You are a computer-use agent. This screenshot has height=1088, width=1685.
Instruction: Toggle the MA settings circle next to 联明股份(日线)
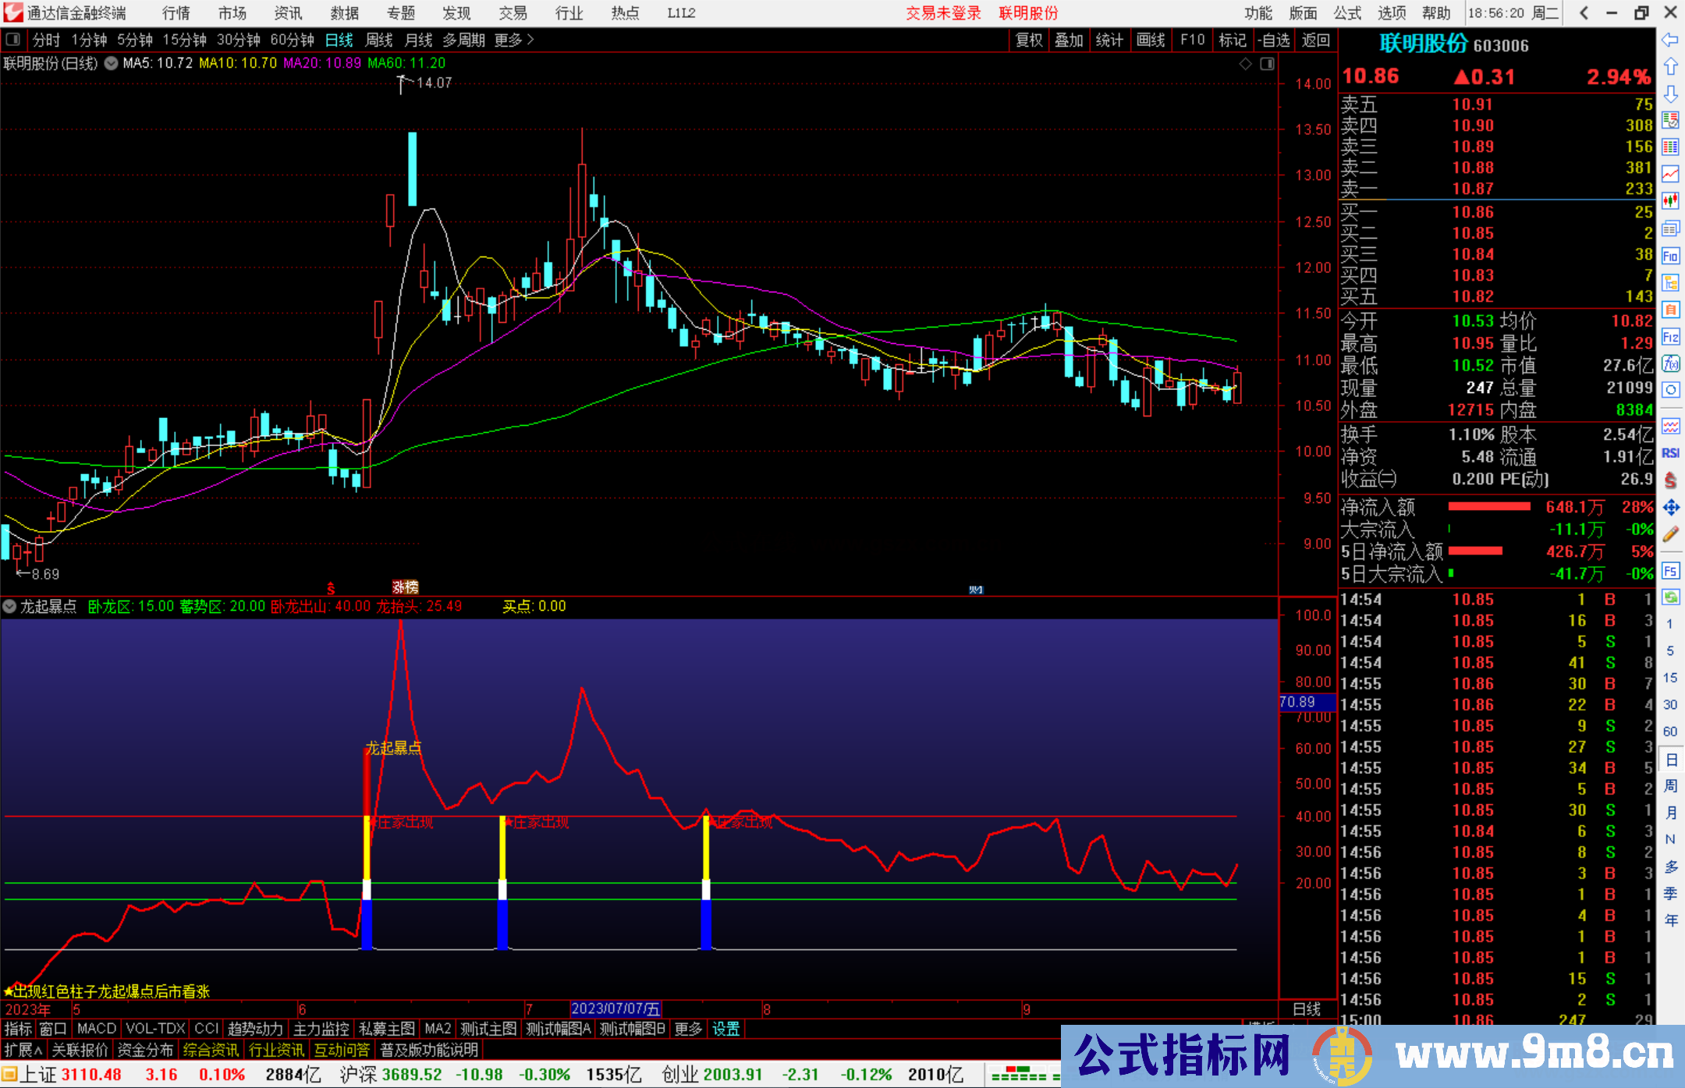pyautogui.click(x=111, y=63)
